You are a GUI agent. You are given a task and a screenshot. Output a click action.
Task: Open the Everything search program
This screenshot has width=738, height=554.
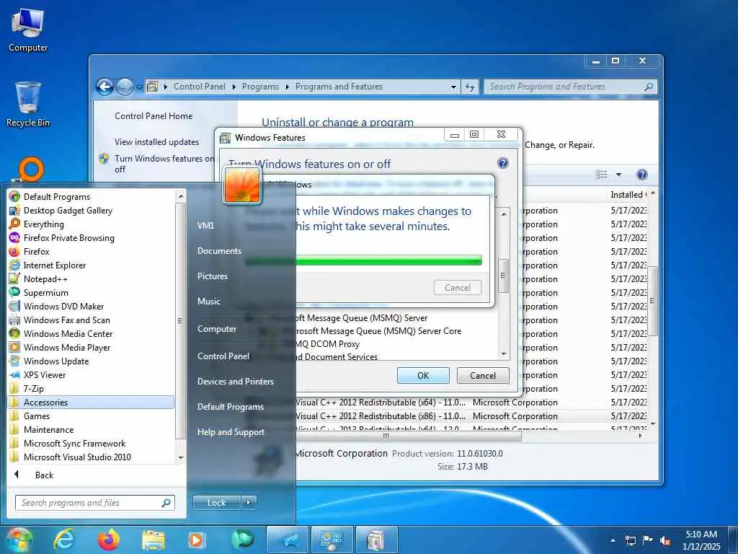(x=43, y=224)
